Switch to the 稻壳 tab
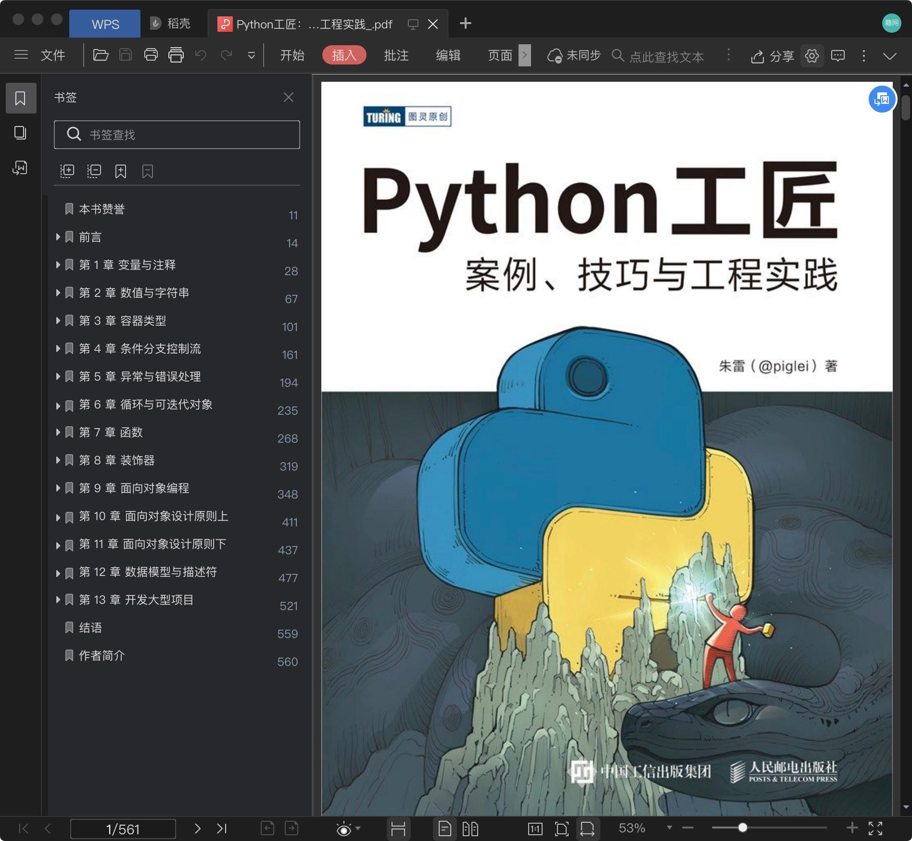This screenshot has width=912, height=841. (170, 24)
